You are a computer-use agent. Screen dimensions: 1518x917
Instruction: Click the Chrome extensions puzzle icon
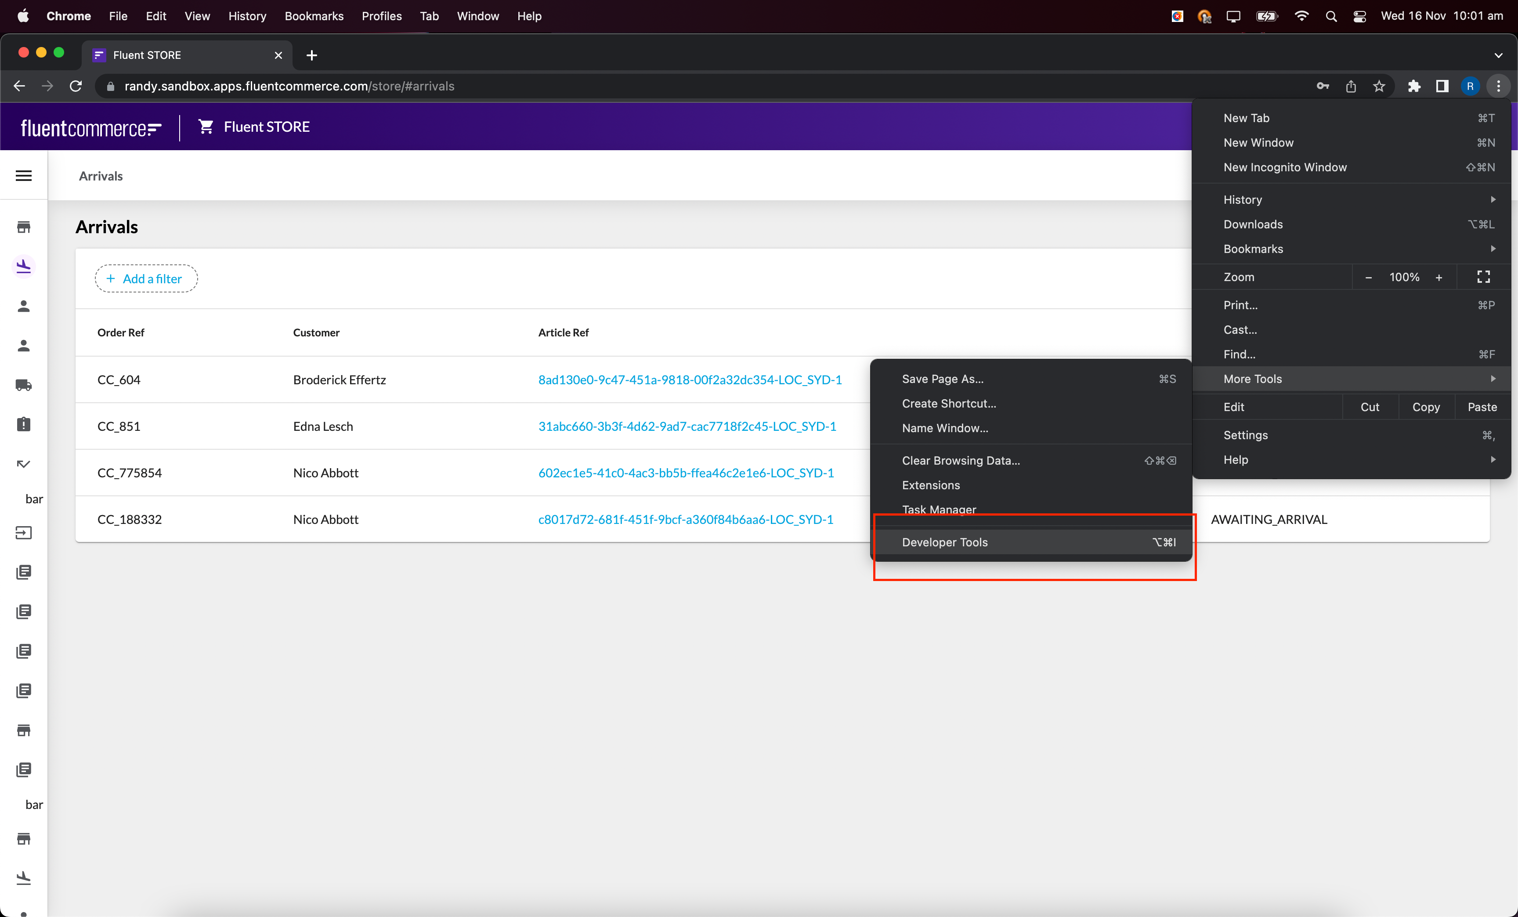point(1414,86)
